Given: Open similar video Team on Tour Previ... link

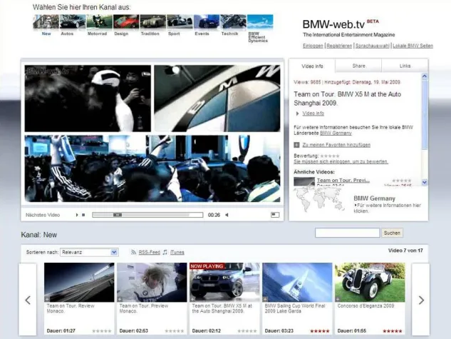Looking at the screenshot, I should pyautogui.click(x=343, y=181).
